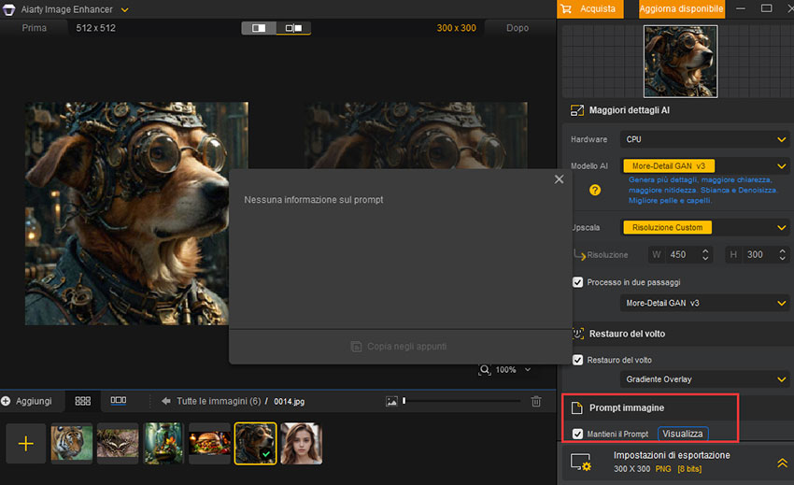Click the Visualizza prompt button
The width and height of the screenshot is (794, 485).
(x=683, y=434)
